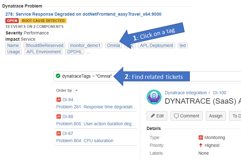Click the Name tag
This screenshot has height=160, width=241.
(13, 45)
